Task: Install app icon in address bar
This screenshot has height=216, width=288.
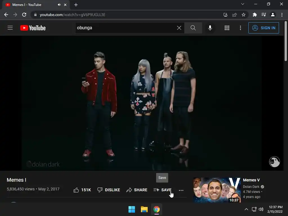Action: (x=225, y=15)
